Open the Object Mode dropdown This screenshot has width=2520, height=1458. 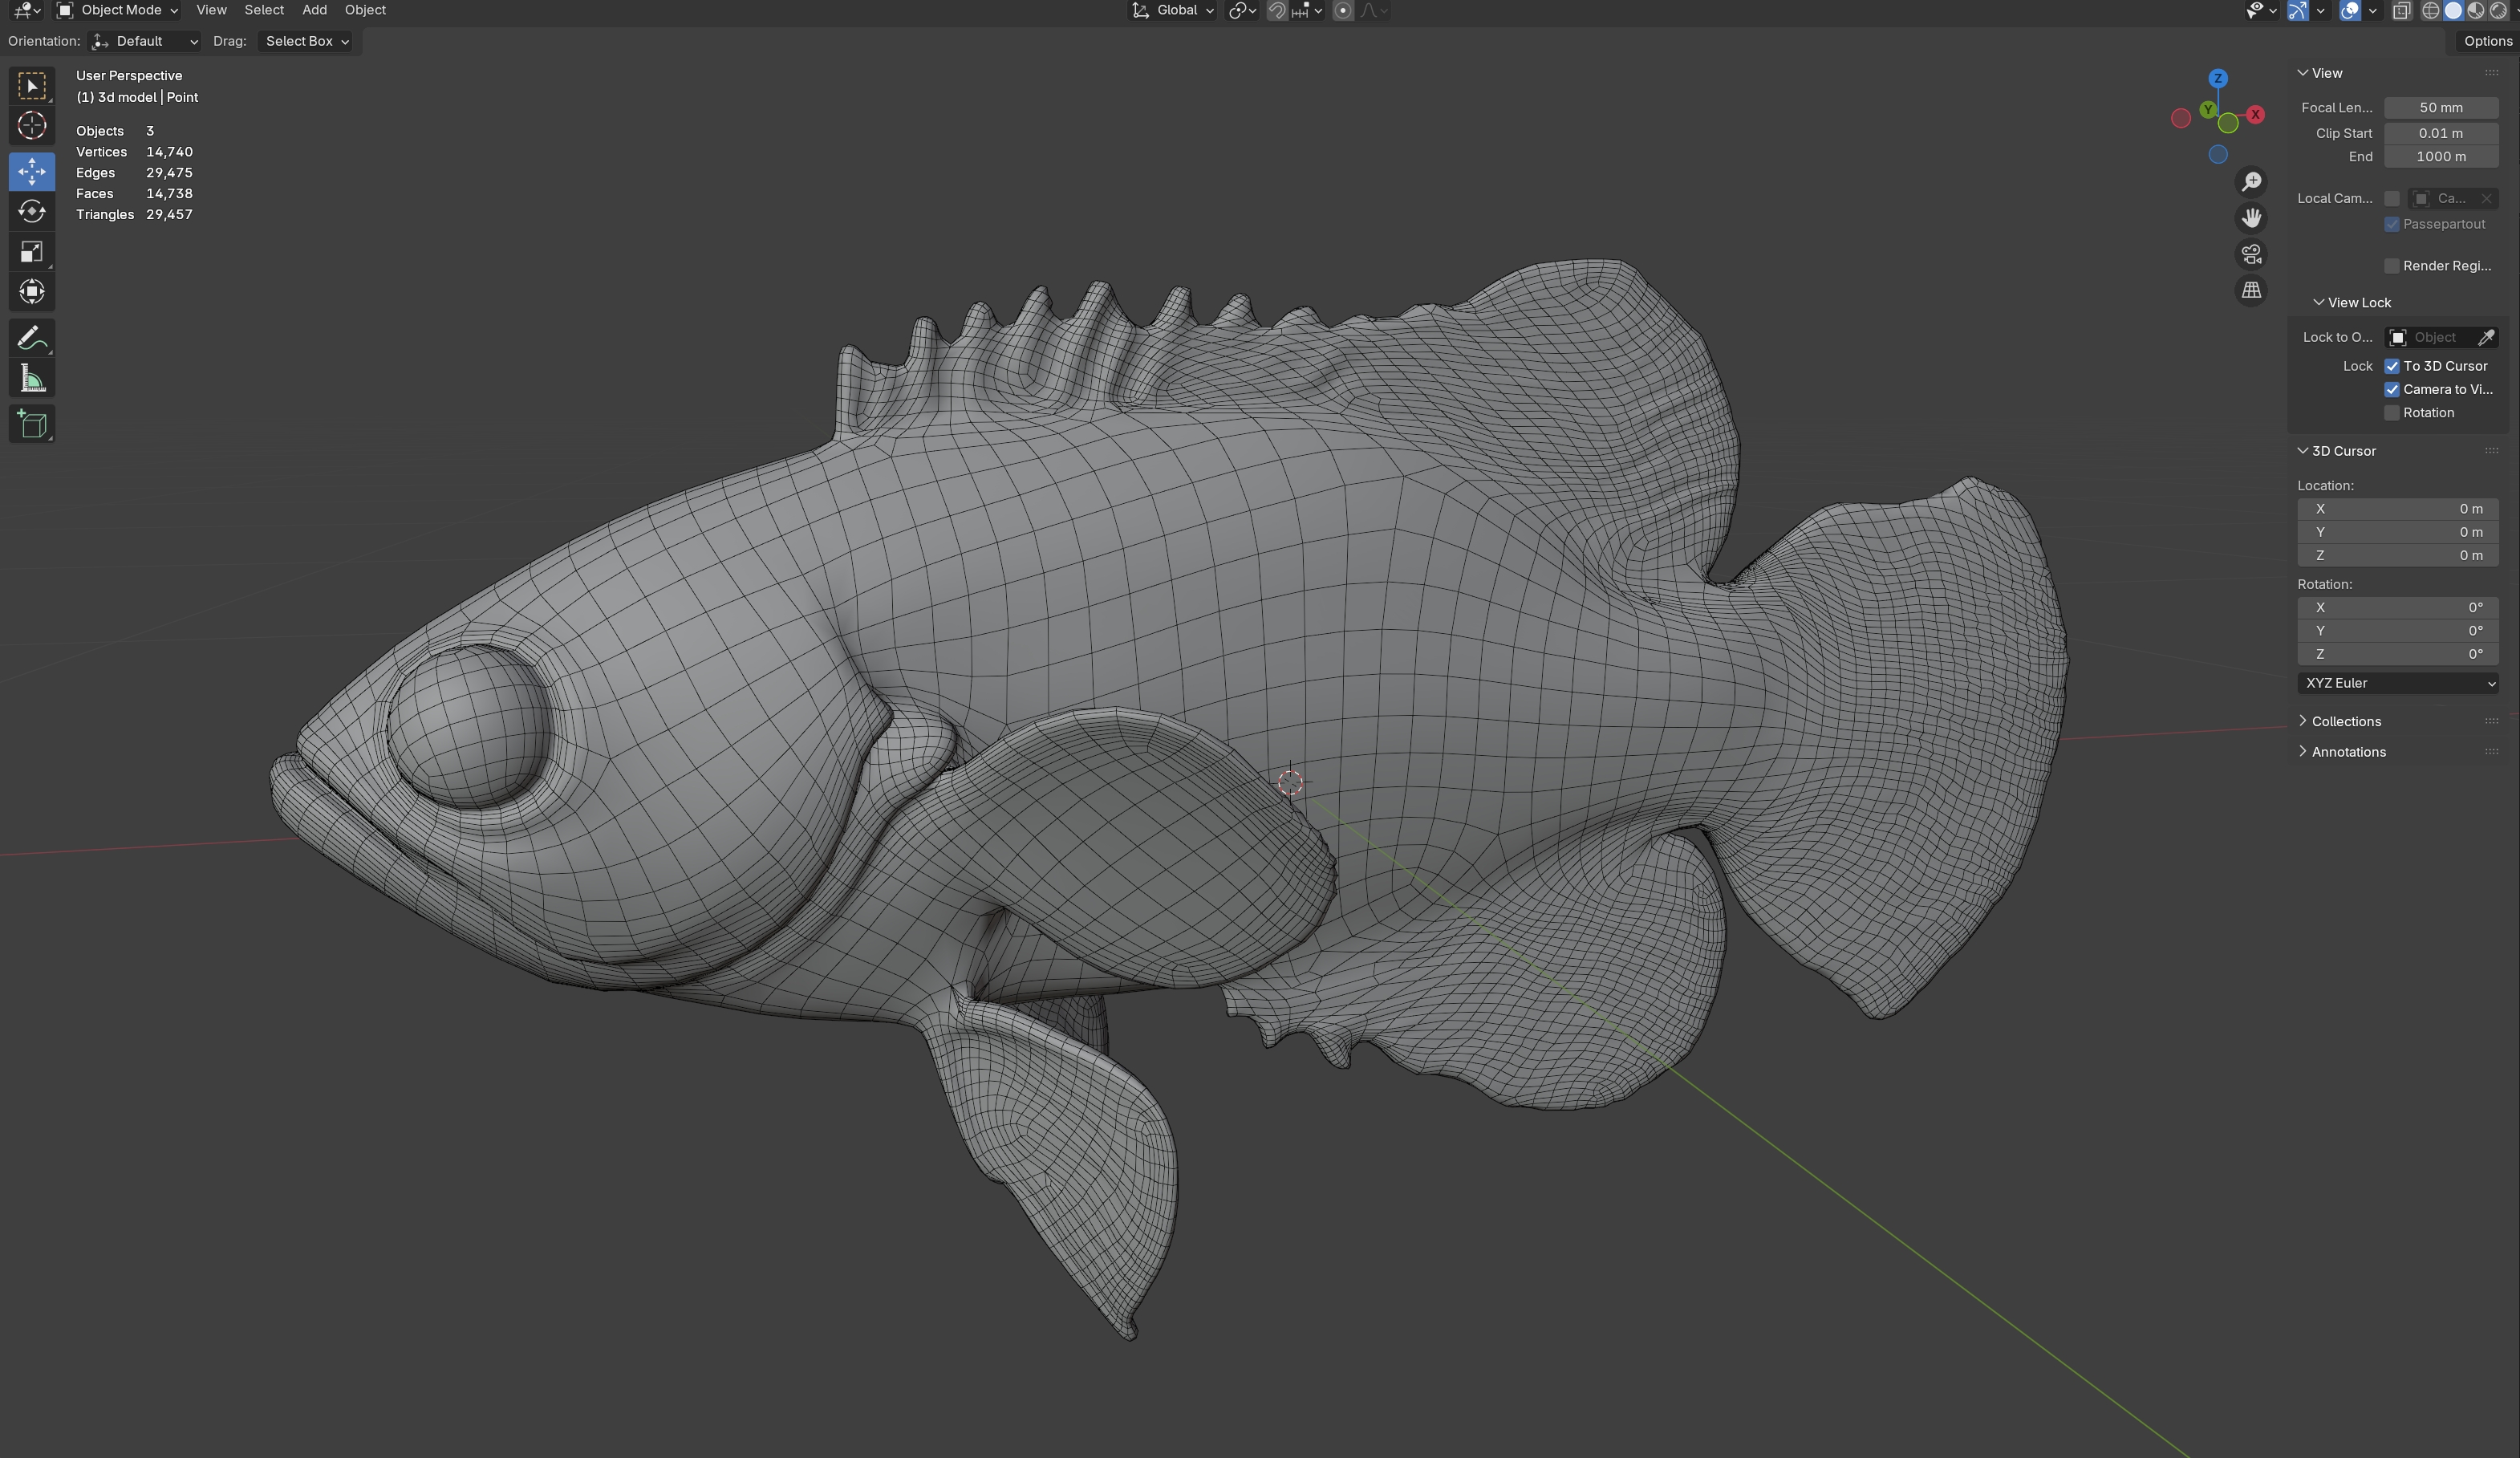coord(118,10)
